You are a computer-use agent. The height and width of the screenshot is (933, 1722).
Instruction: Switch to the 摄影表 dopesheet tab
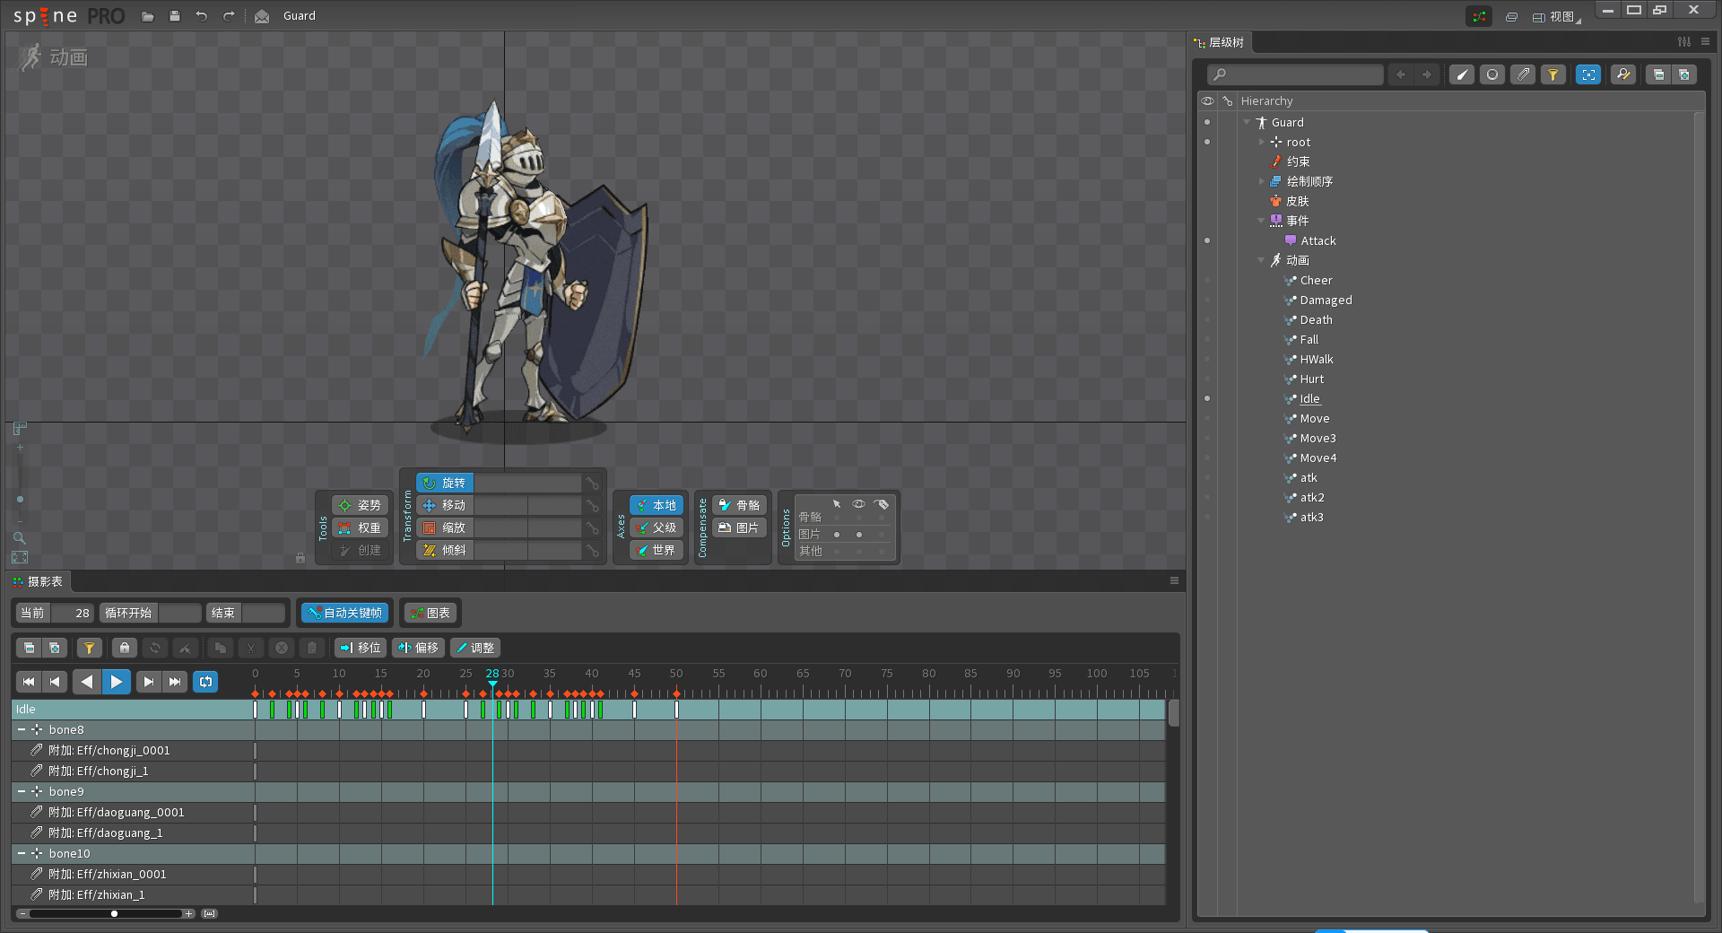(x=39, y=582)
